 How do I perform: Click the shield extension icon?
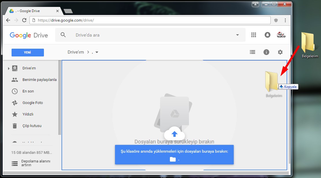click(276, 20)
